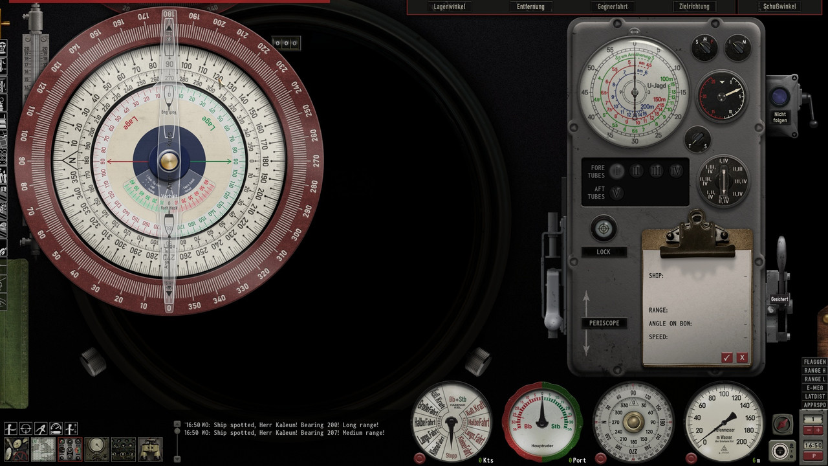
Task: Click the salvo selector dial with I,IV labels
Action: coord(724,180)
